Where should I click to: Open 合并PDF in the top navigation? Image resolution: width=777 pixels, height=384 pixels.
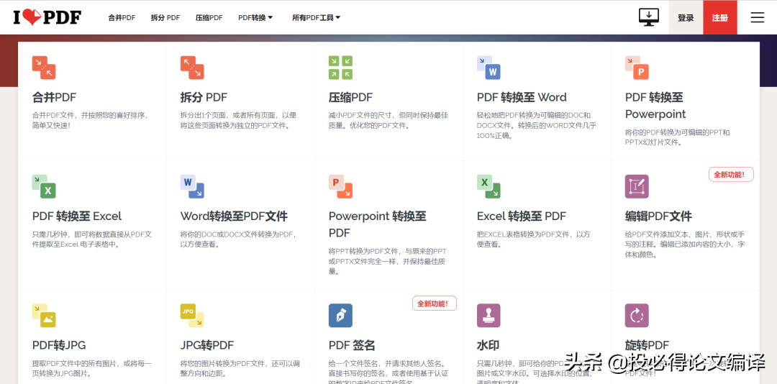click(122, 18)
